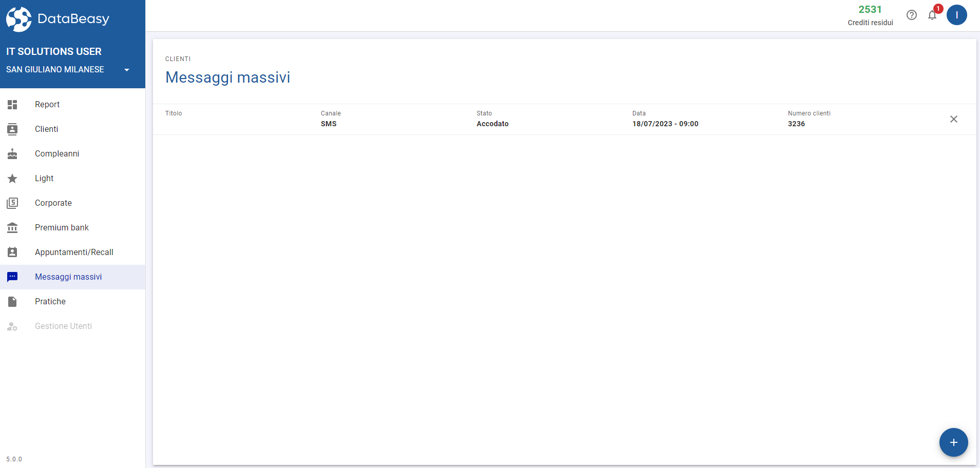View the 2531 remaining credits counter

click(870, 10)
